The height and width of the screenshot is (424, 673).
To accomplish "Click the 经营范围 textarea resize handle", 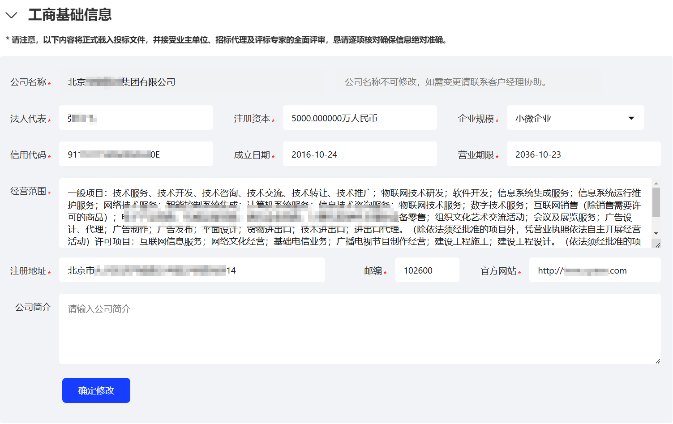I will tap(657, 244).
